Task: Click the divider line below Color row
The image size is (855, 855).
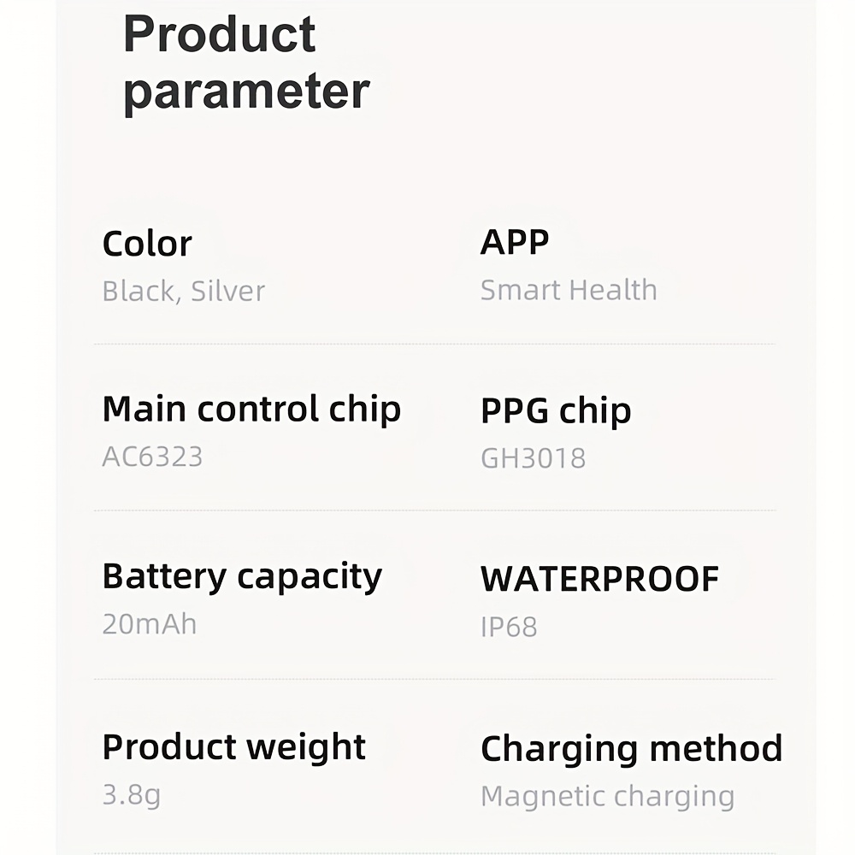Action: click(434, 344)
